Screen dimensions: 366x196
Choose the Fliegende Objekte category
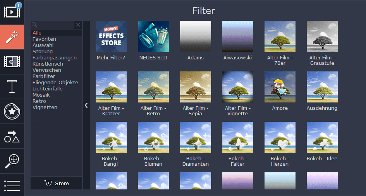pos(56,83)
